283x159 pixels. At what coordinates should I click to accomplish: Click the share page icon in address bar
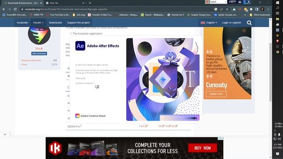(221, 9)
